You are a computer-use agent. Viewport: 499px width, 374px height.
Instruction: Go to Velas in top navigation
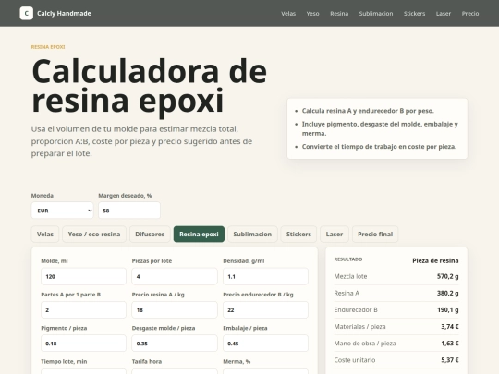point(288,14)
